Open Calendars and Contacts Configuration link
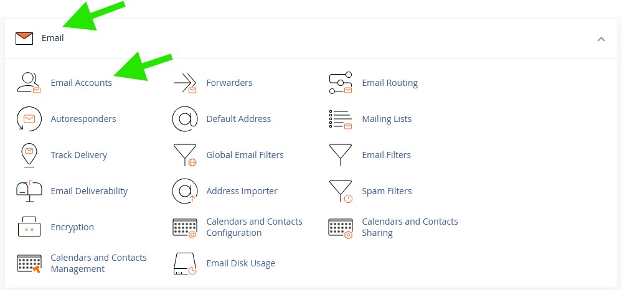 coord(254,227)
